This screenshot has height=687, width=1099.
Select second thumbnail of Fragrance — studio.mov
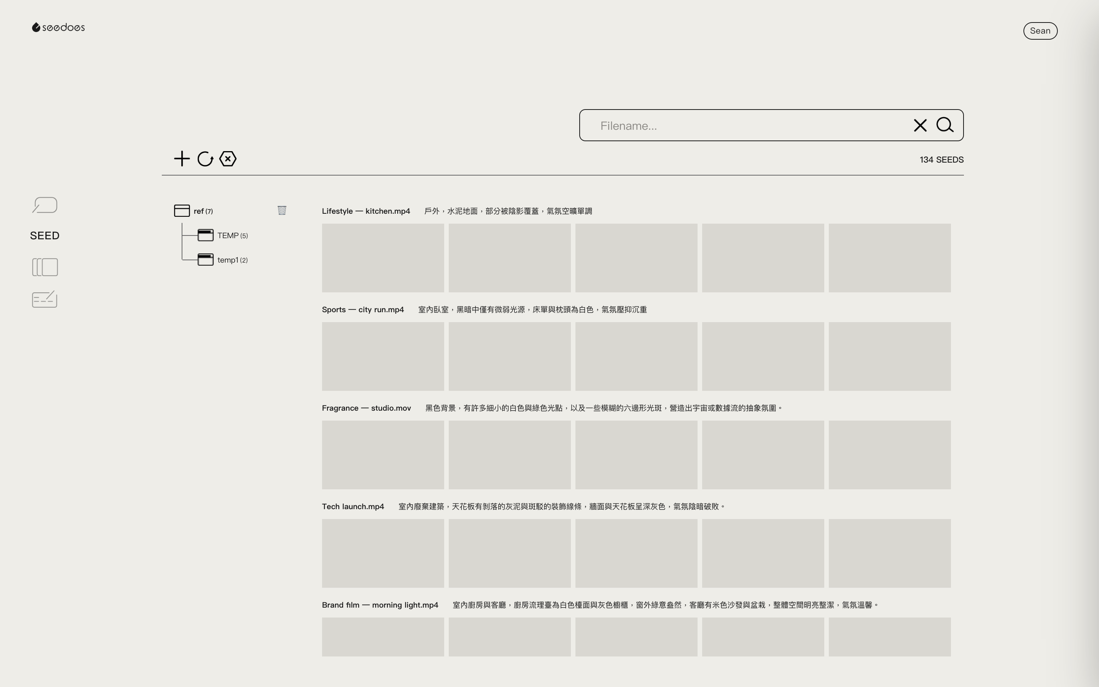(x=509, y=455)
